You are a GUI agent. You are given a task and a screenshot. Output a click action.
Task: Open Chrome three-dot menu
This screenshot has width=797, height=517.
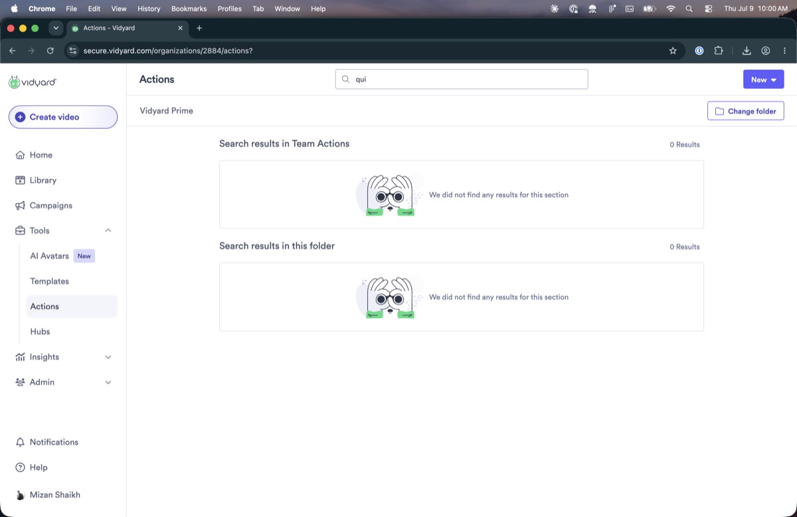(x=784, y=50)
